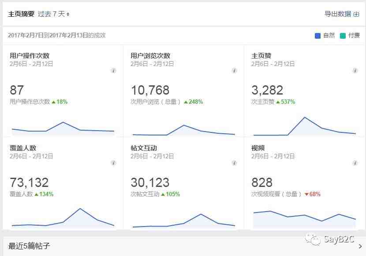Click the 2017年2月7日到2017年2月13日的成效 date range text

tap(57, 35)
